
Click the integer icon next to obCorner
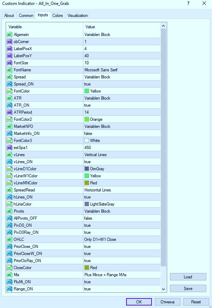point(10,42)
